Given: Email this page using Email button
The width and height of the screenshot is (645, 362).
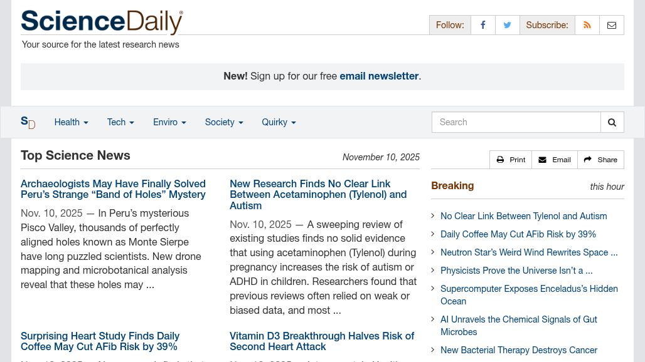Looking at the screenshot, I should [555, 160].
